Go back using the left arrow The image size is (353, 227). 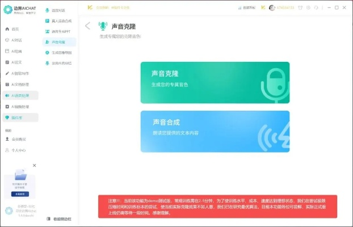click(x=87, y=26)
